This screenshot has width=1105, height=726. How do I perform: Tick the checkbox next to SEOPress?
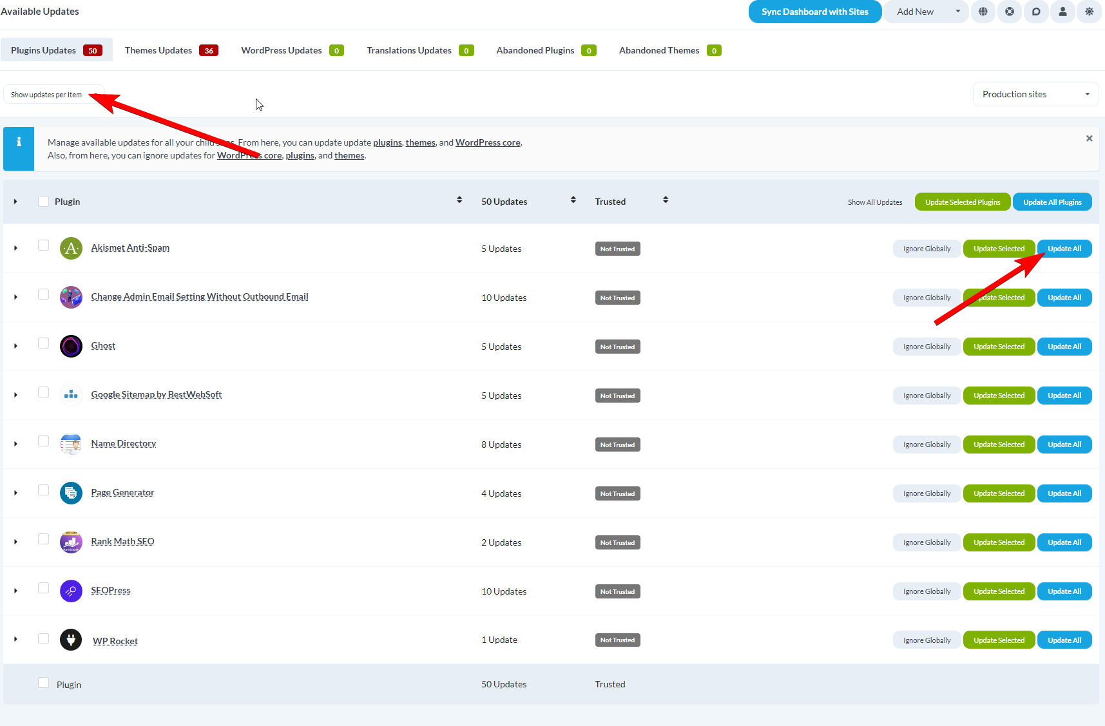click(x=43, y=587)
